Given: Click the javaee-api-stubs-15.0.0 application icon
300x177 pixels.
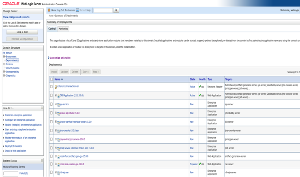Looking at the screenshot, I should coord(58,113).
